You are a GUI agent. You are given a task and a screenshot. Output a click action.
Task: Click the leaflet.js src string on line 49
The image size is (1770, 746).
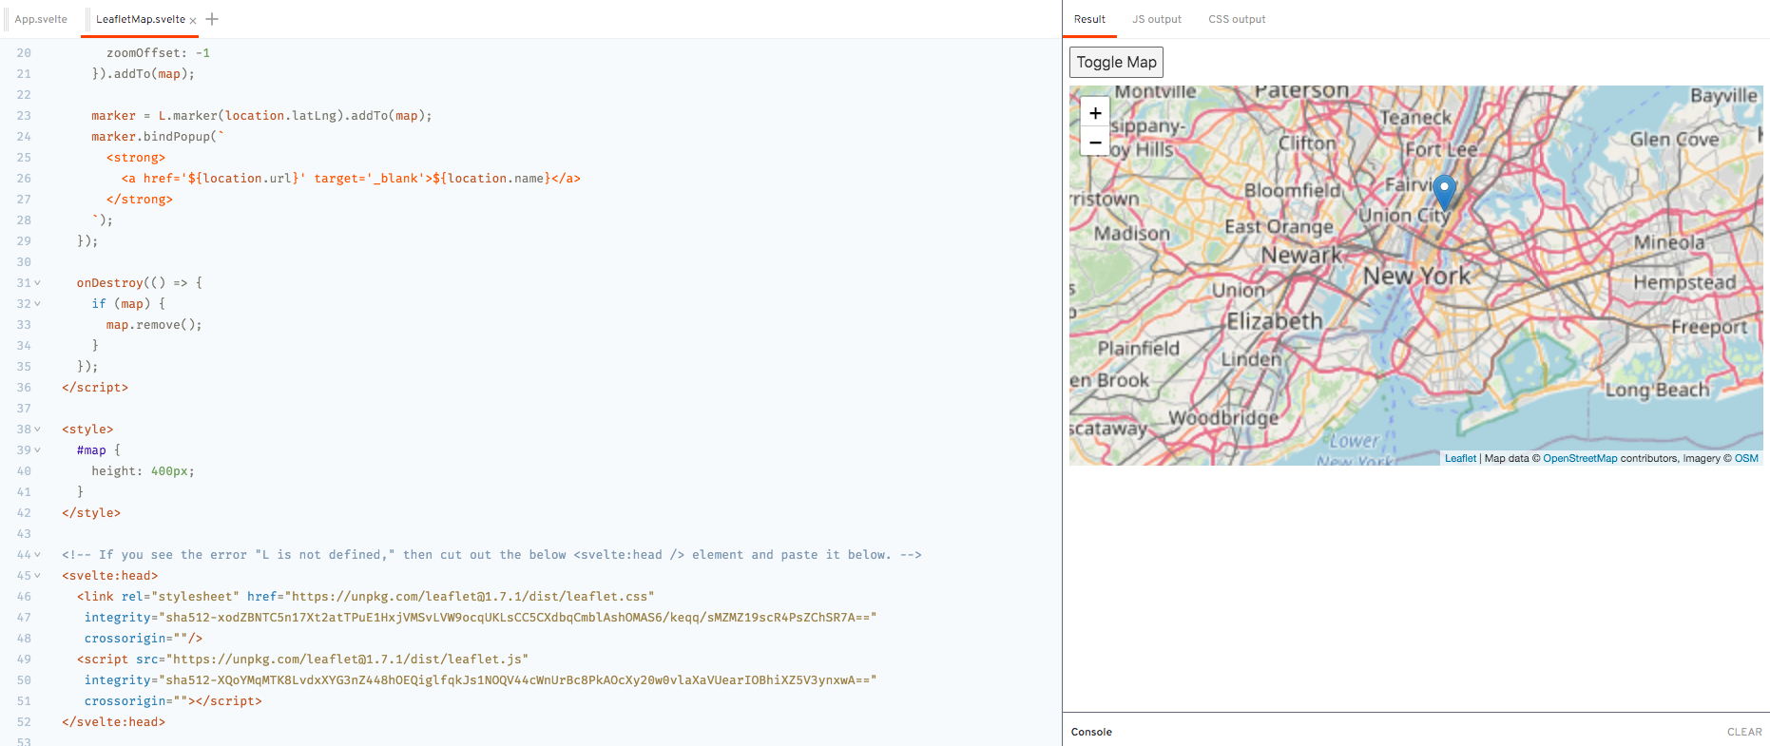pyautogui.click(x=347, y=660)
